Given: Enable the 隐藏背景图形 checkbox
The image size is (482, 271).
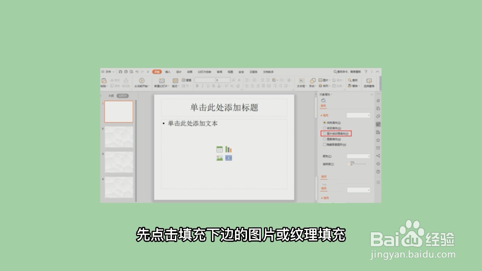Looking at the screenshot, I should (325, 145).
